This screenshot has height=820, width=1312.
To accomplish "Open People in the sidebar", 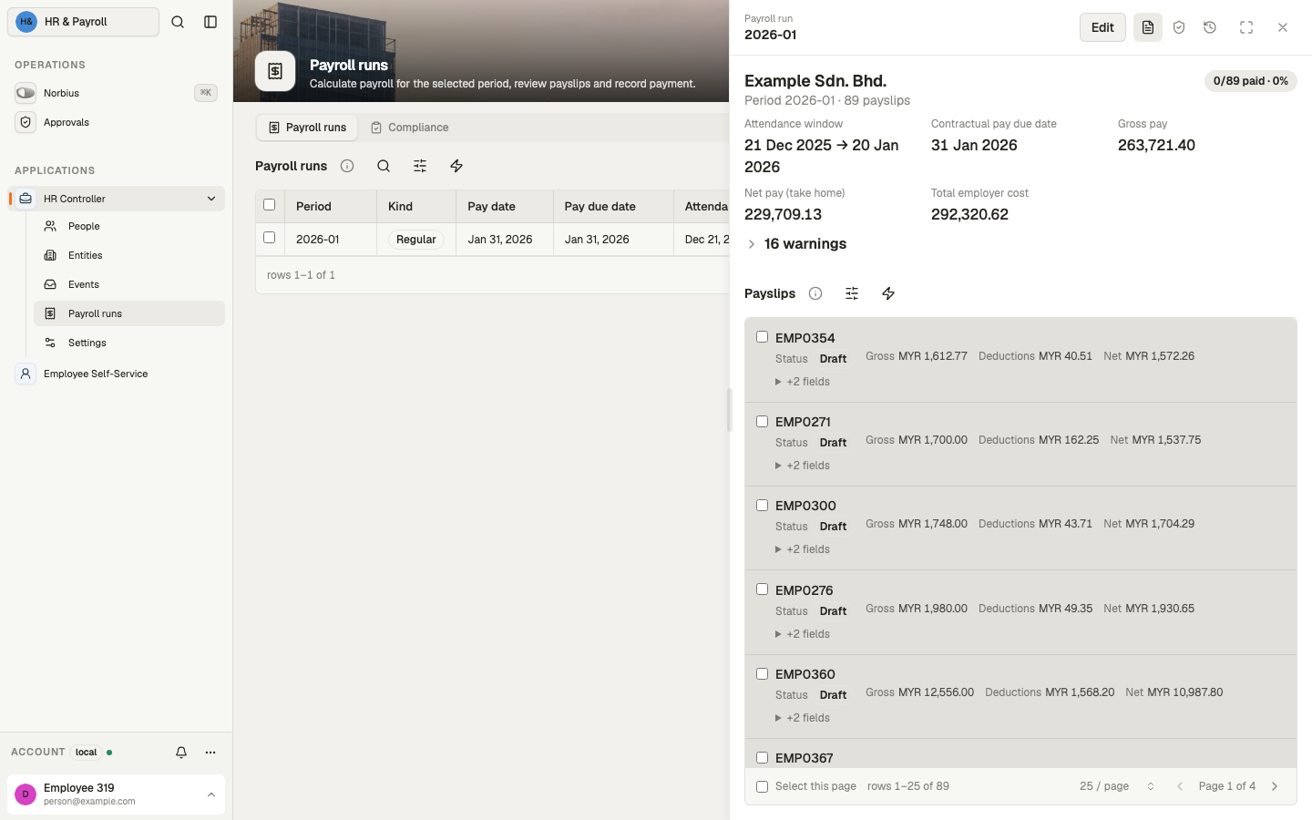I will point(129,226).
